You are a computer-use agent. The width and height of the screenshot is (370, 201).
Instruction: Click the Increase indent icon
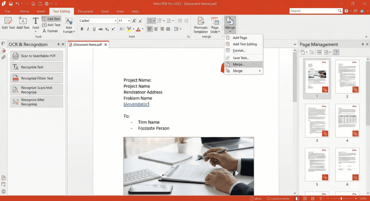pyautogui.click(x=186, y=21)
